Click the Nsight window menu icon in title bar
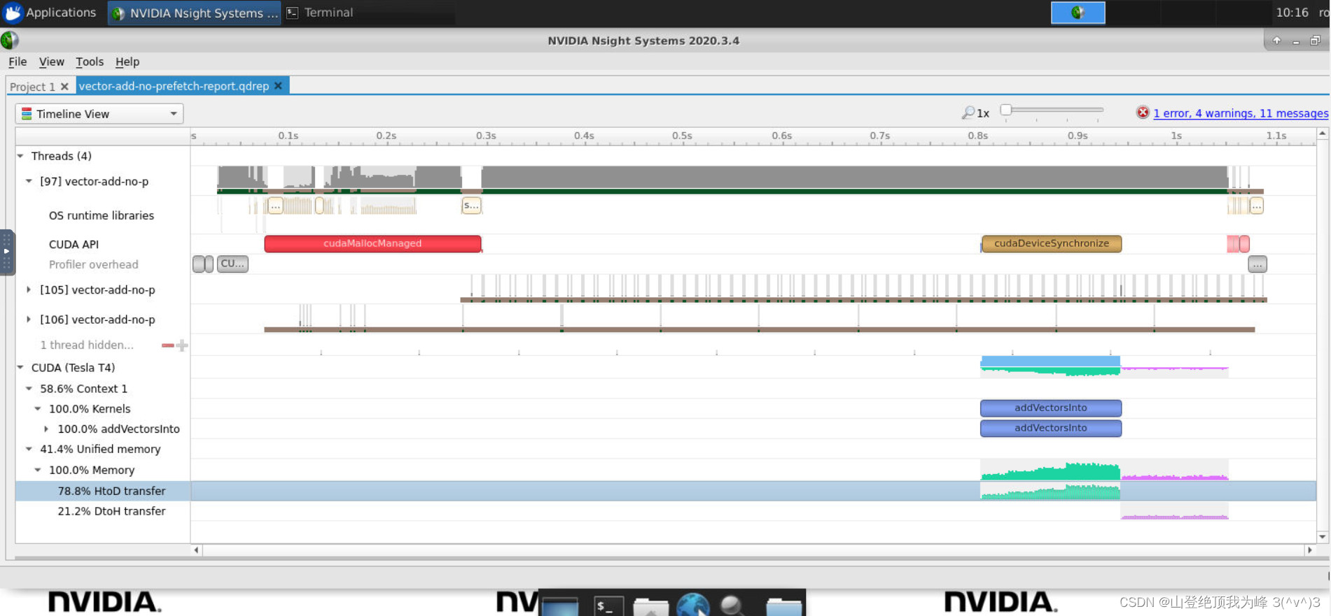 pyautogui.click(x=10, y=41)
